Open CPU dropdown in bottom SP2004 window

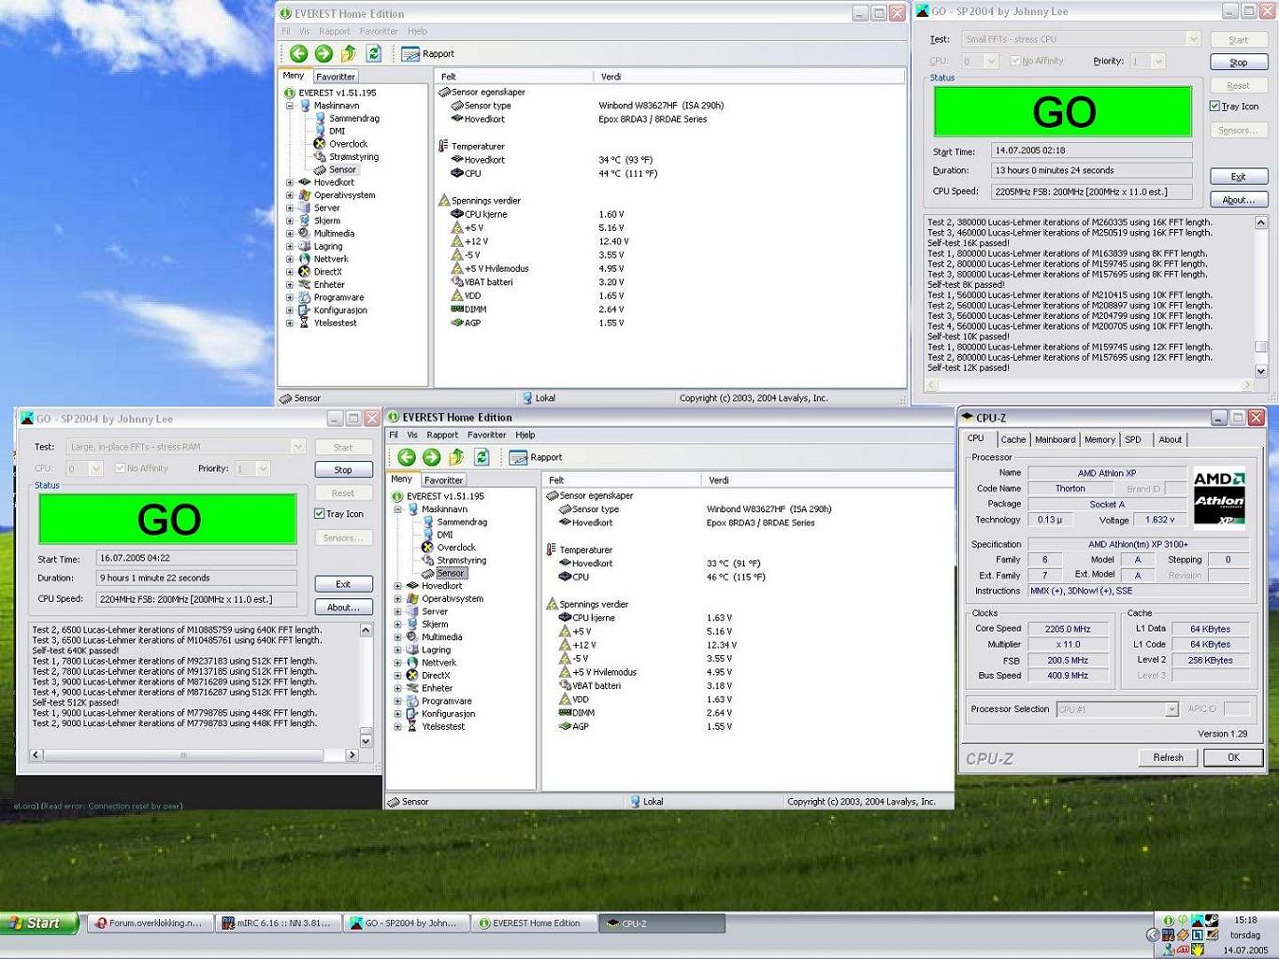(x=95, y=468)
